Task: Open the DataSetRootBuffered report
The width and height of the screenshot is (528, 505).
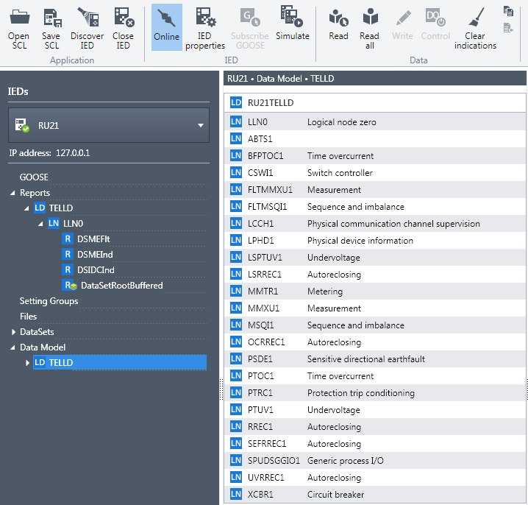Action: 121,286
